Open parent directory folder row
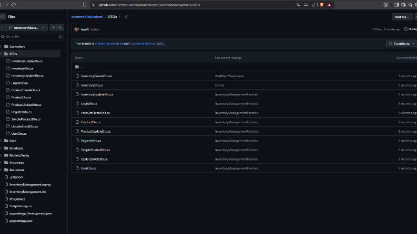417x234 pixels. coord(244,67)
